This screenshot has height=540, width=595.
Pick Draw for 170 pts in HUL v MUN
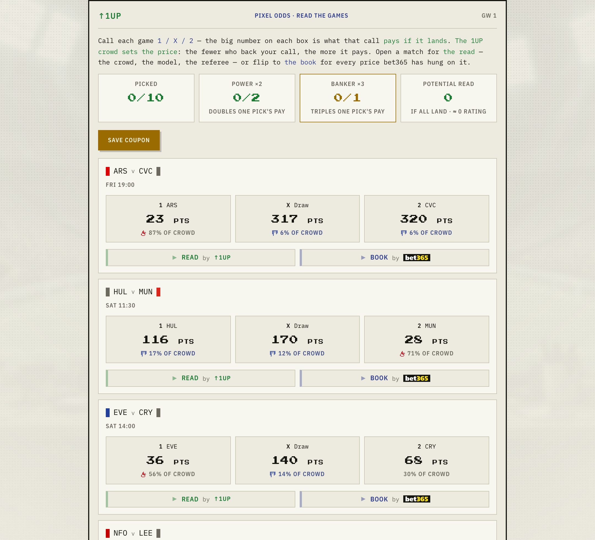[x=297, y=339]
